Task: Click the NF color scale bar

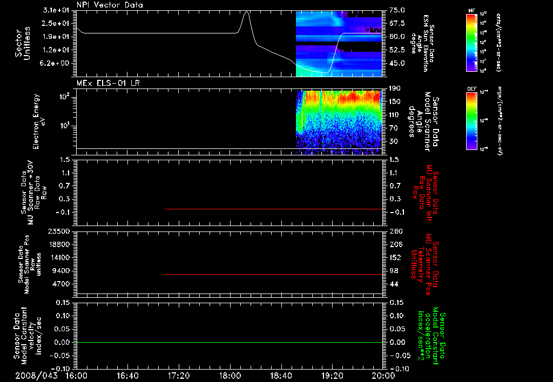Action: coord(471,43)
